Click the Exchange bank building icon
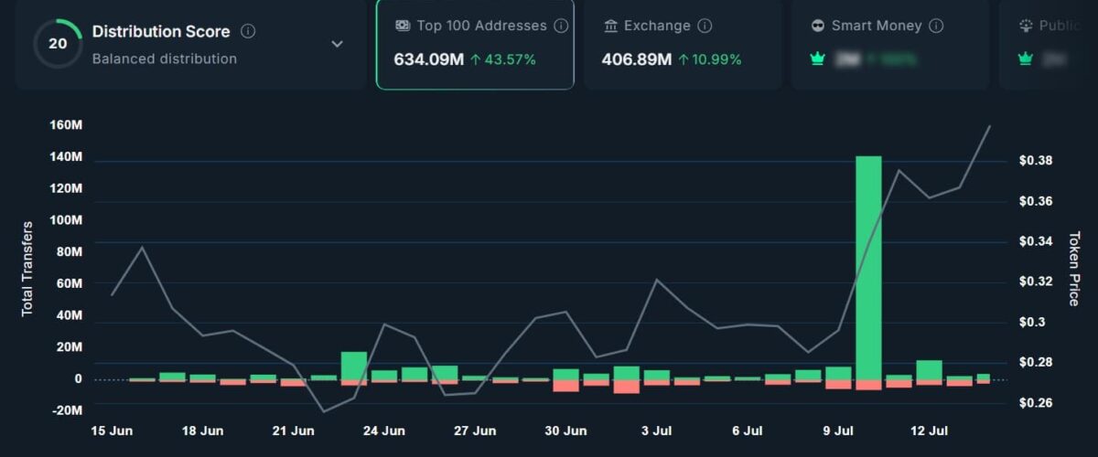Image resolution: width=1098 pixels, height=457 pixels. 611,27
